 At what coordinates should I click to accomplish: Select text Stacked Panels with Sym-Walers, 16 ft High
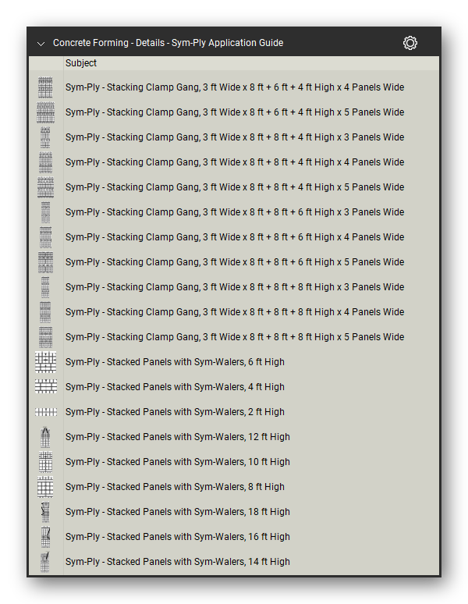177,537
